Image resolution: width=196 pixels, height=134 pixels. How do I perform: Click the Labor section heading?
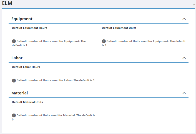(x=17, y=58)
